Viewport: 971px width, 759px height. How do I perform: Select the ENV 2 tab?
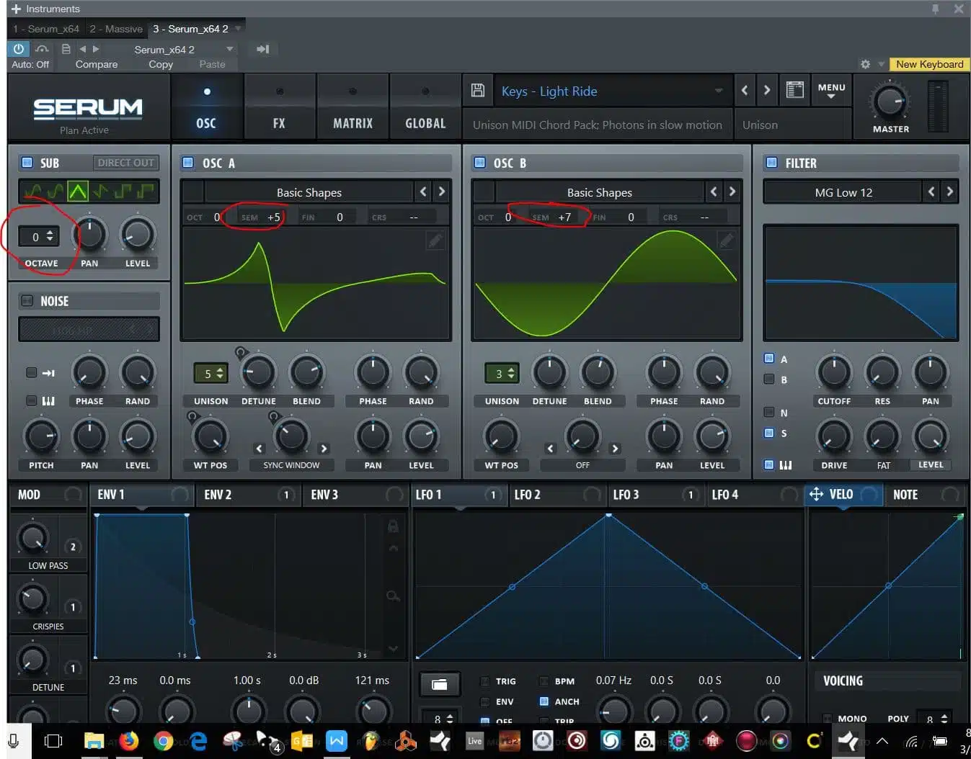click(x=247, y=495)
